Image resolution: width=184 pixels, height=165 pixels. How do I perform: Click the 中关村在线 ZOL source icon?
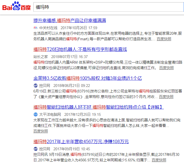[36, 28]
